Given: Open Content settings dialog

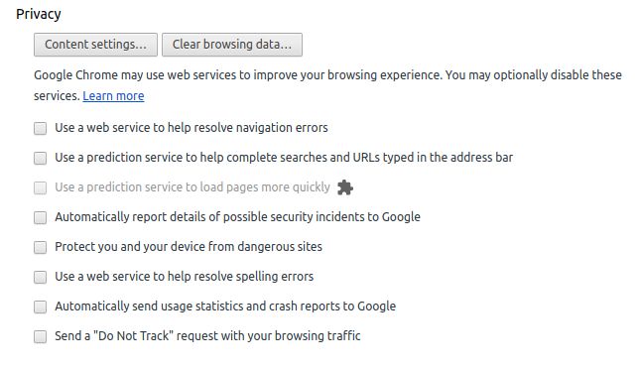Looking at the screenshot, I should (95, 45).
